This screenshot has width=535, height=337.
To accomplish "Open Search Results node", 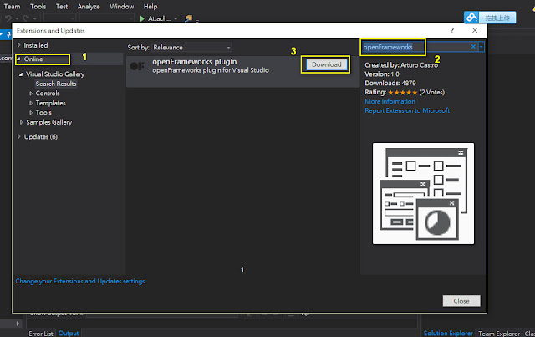I will tap(56, 84).
